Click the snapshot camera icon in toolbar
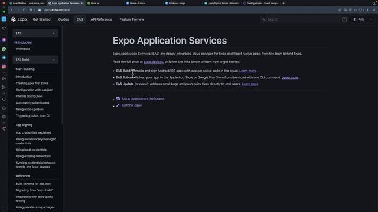This screenshot has width=378, height=212. 345,10
